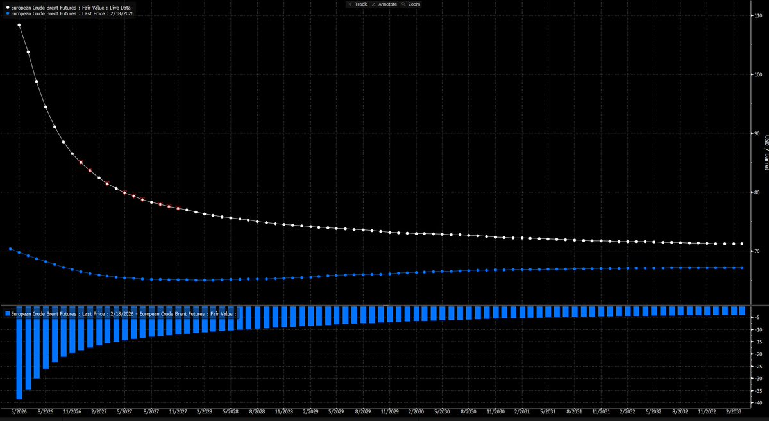This screenshot has width=769, height=421.
Task: Click the 5/2031 date label
Action: click(x=548, y=413)
